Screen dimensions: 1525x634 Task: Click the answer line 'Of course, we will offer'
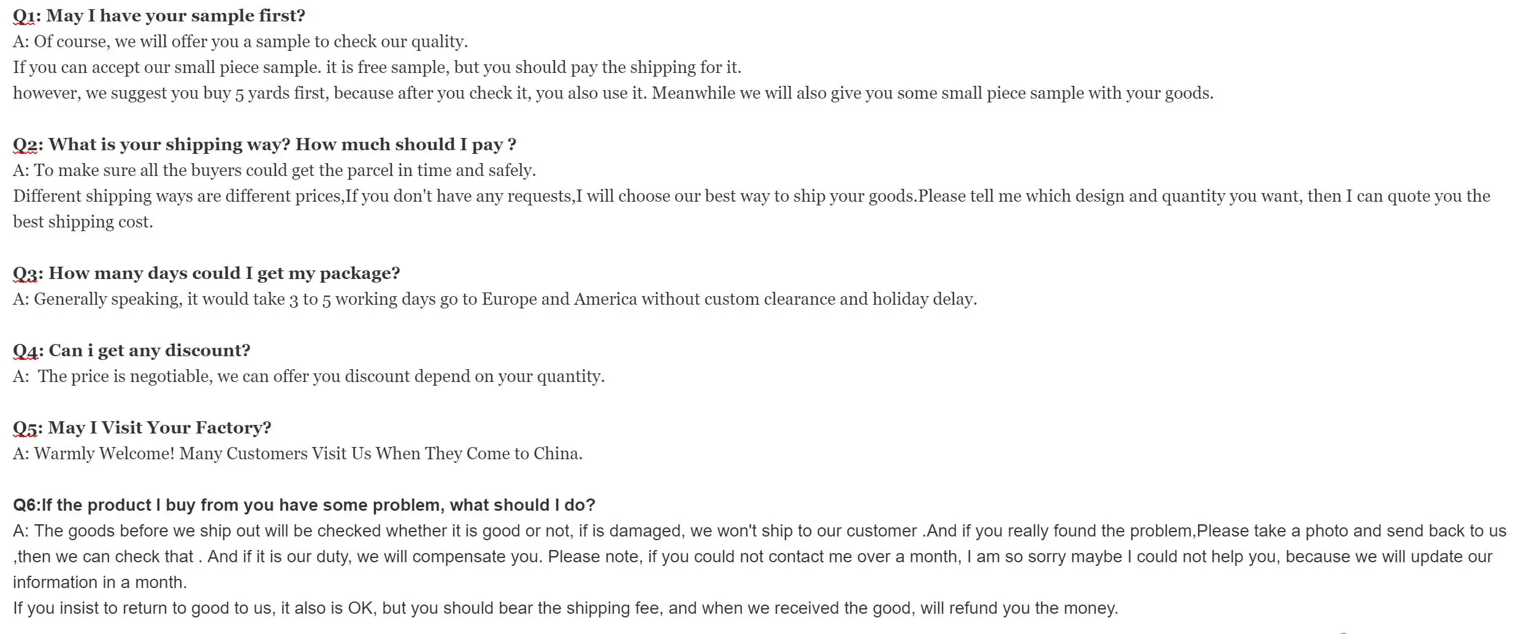click(240, 42)
